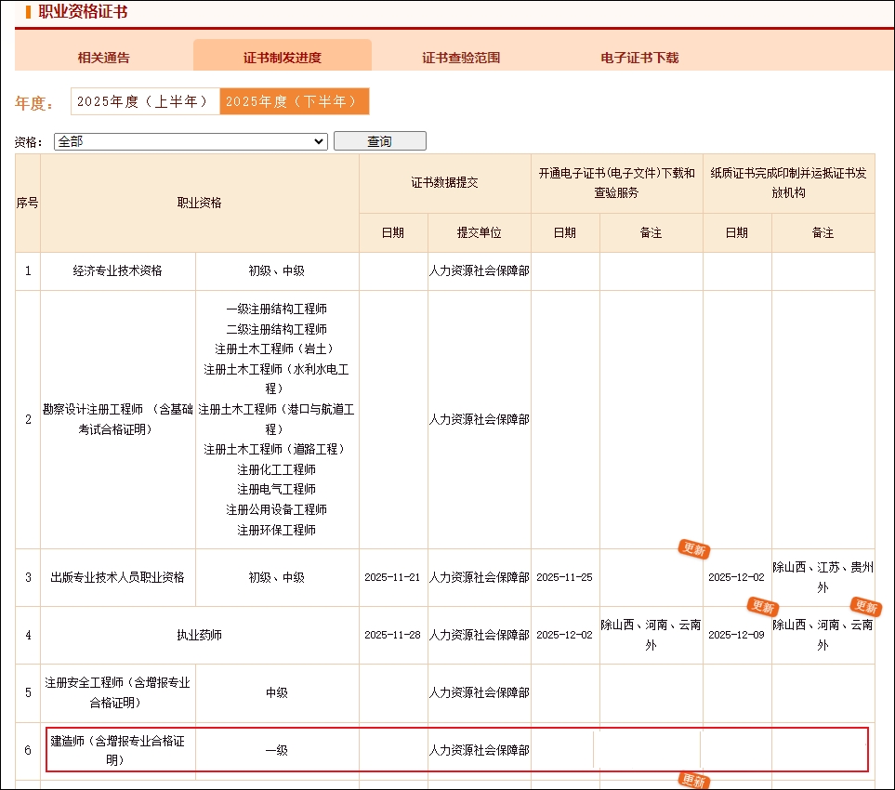Click the 执业药师 qualification cell
The image size is (895, 790).
(x=200, y=636)
